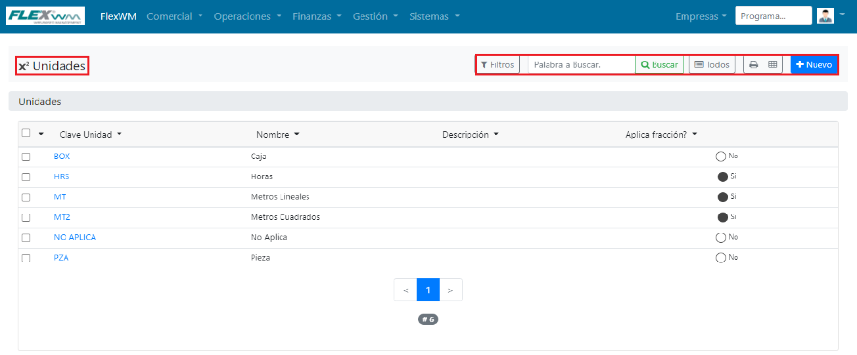857x355 pixels.
Task: Click the Horas name cell
Action: click(262, 177)
